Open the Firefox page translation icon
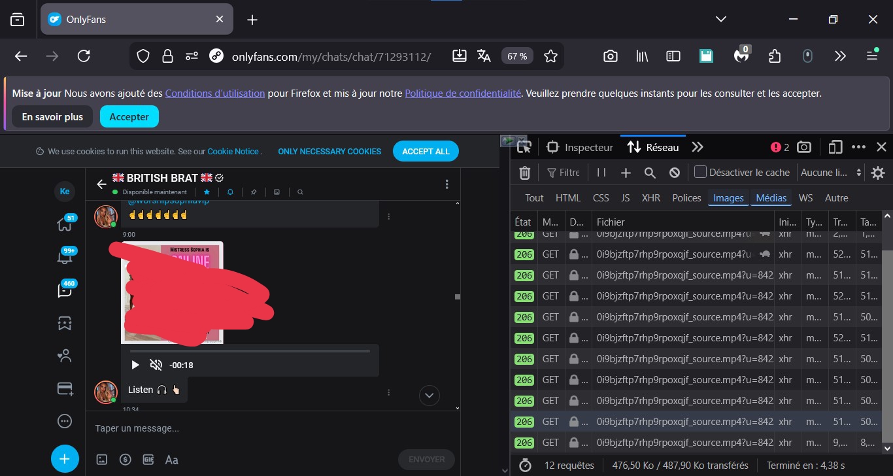This screenshot has width=893, height=476. tap(484, 56)
